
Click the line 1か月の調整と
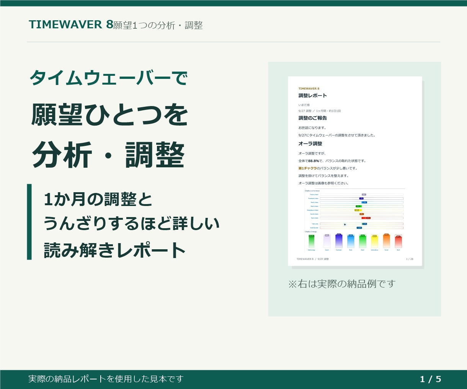(98, 199)
